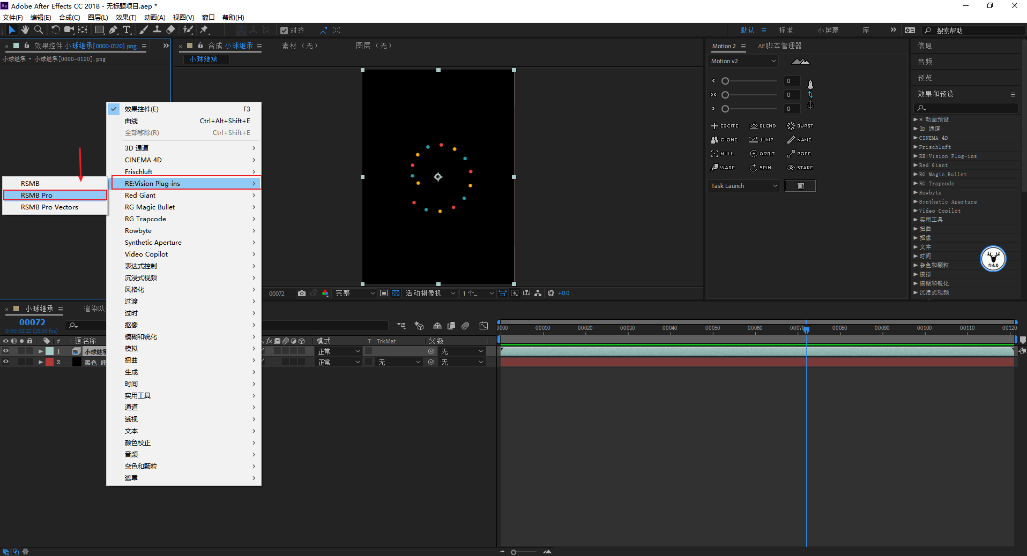Adjust the first Motion 2 easing slider
The width and height of the screenshot is (1027, 556).
pos(750,81)
